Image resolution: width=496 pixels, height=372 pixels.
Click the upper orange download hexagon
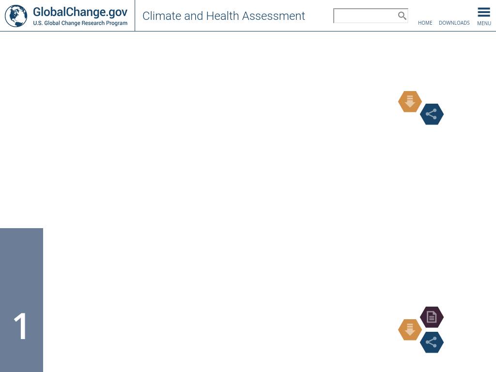click(x=410, y=102)
